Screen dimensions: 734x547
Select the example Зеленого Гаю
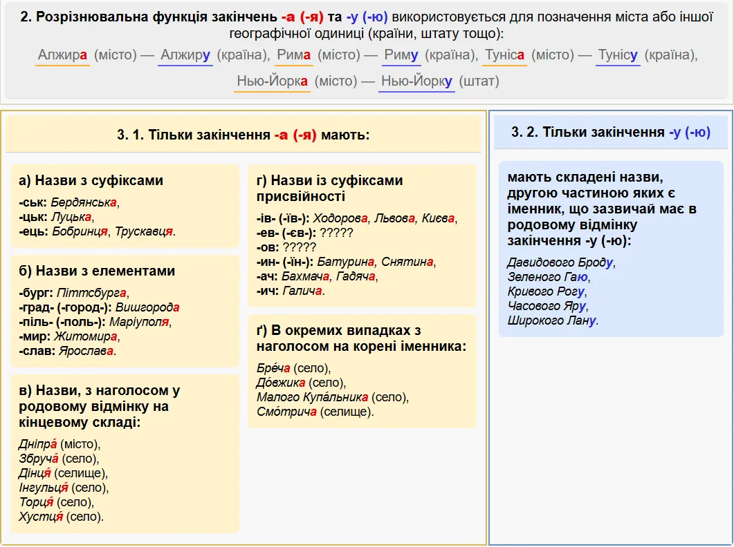click(548, 277)
